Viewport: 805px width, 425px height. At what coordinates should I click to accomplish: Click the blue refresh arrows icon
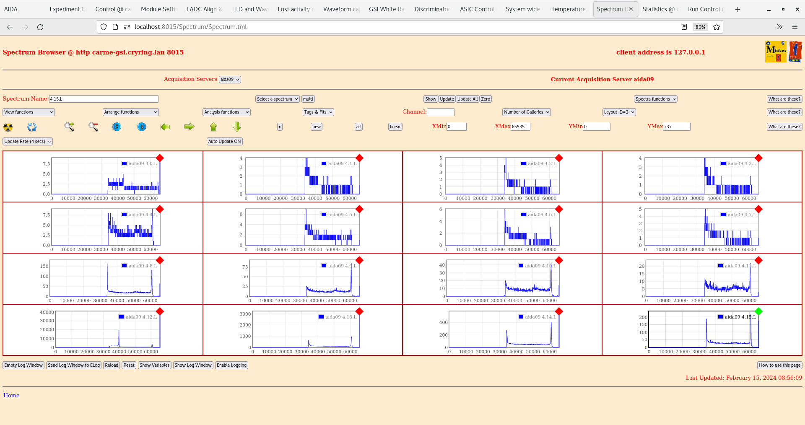(32, 127)
